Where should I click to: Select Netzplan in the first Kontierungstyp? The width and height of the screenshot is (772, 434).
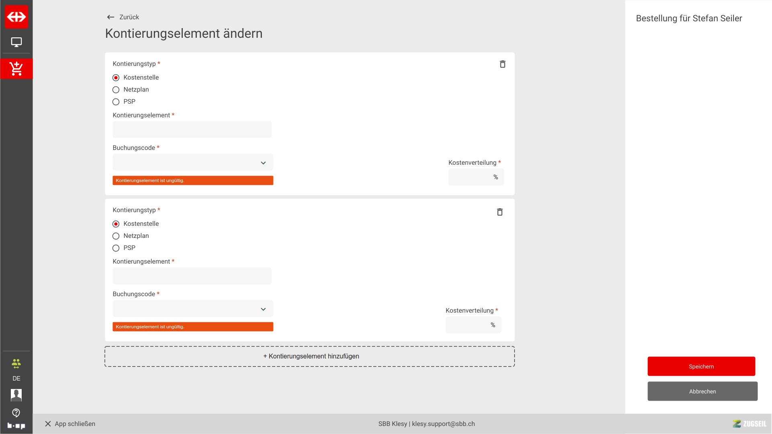tap(116, 90)
